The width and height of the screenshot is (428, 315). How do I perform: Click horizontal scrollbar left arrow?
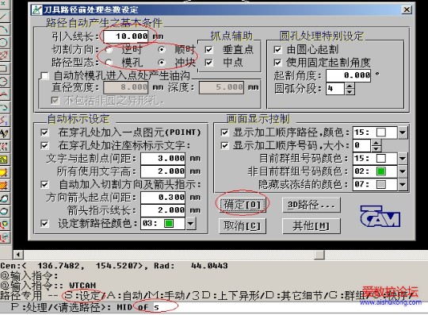click(18, 255)
